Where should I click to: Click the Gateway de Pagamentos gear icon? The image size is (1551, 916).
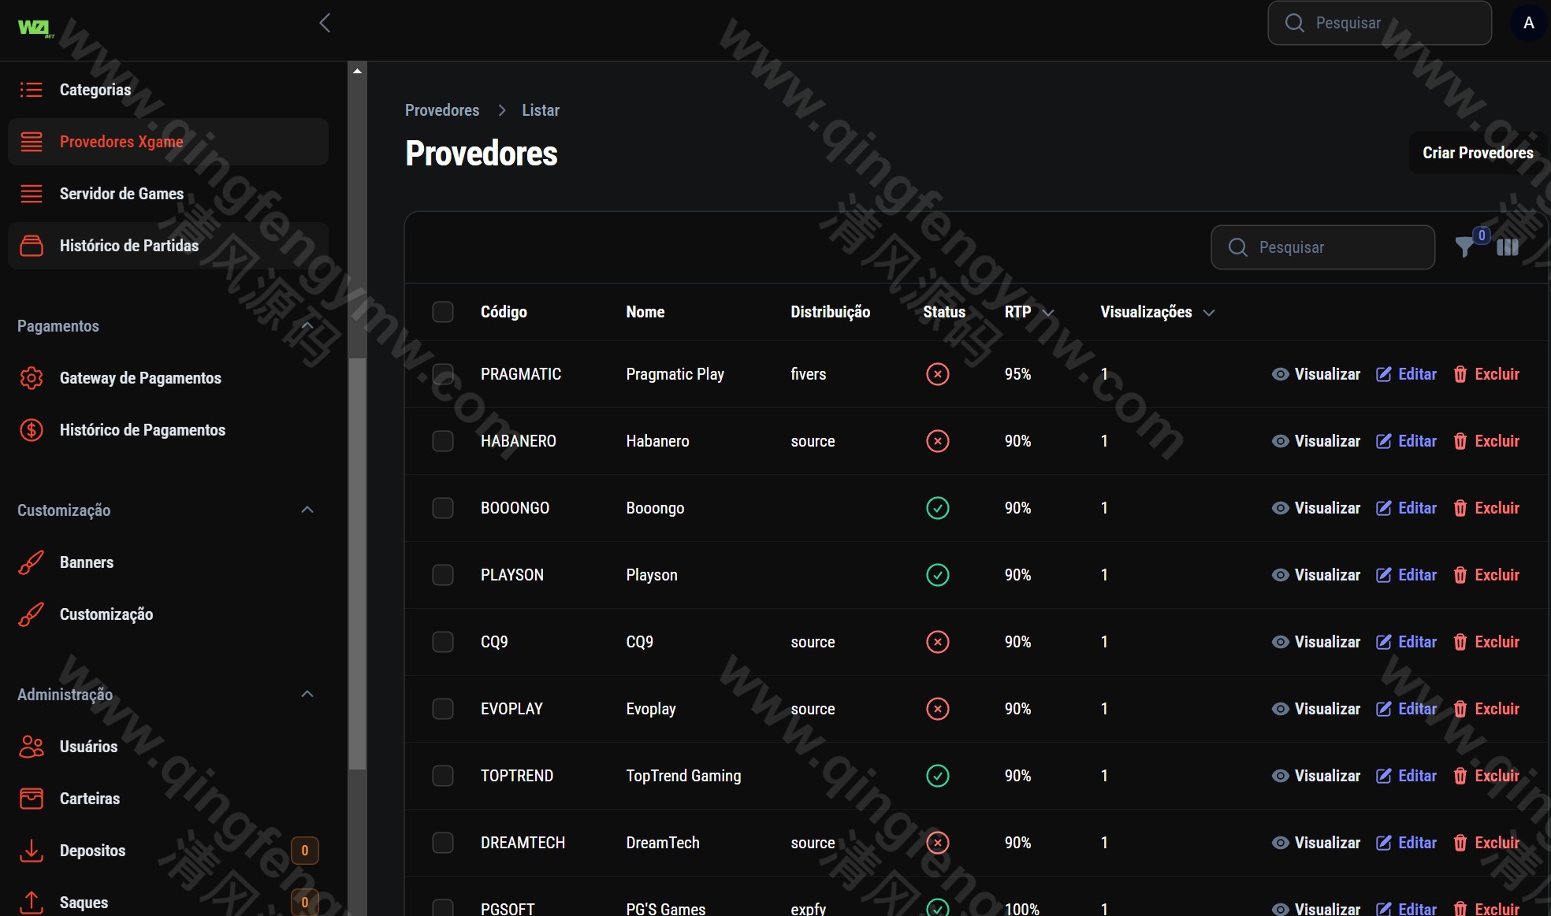(32, 378)
